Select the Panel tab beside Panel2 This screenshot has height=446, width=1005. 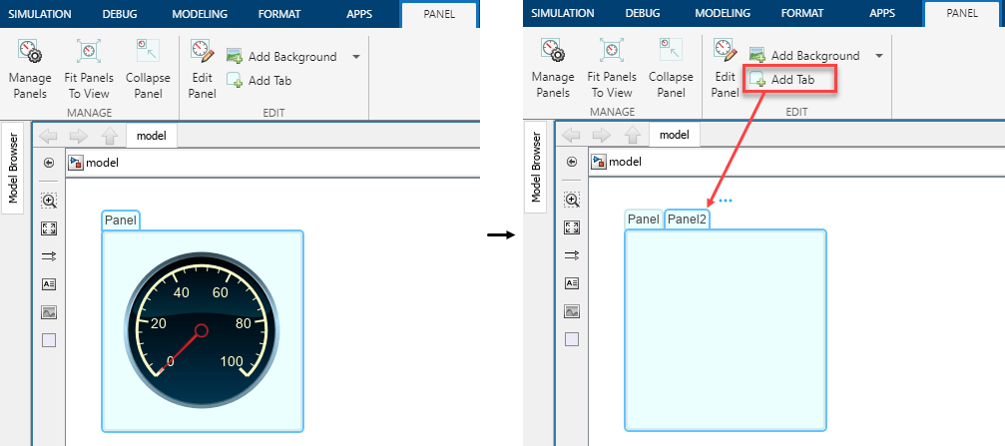coord(644,220)
